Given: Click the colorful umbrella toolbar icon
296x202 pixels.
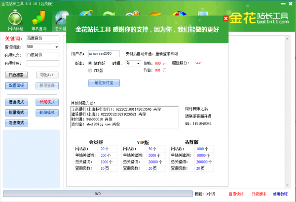Looking at the screenshot, I should click(179, 13).
